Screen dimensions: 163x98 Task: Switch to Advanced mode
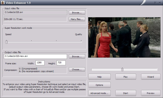[x=99, y=93]
